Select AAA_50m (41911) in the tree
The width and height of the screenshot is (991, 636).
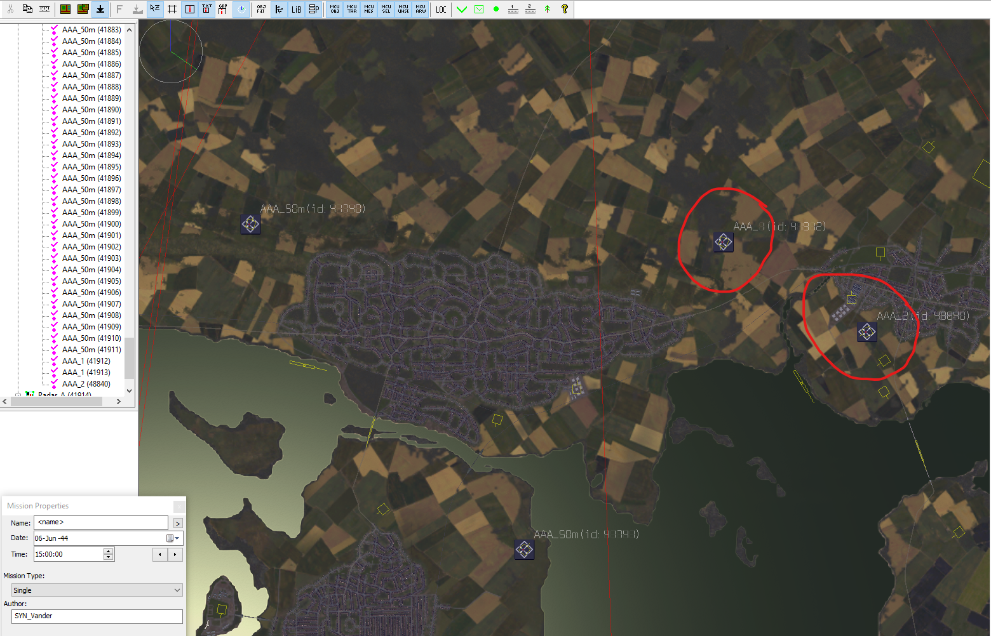91,350
